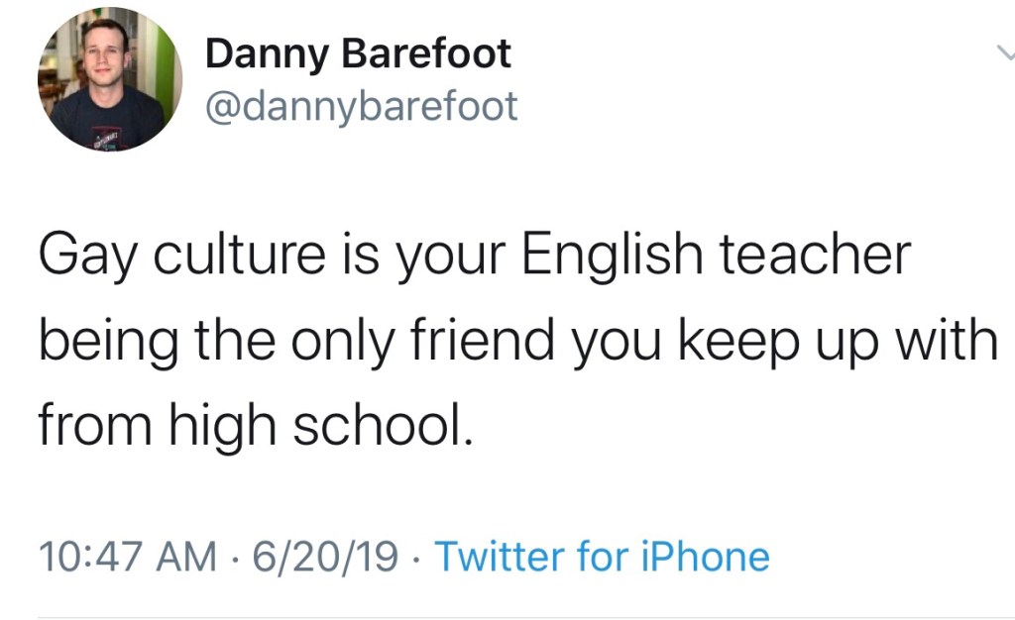Click the word "Barefoot" in the display name

coord(426,54)
